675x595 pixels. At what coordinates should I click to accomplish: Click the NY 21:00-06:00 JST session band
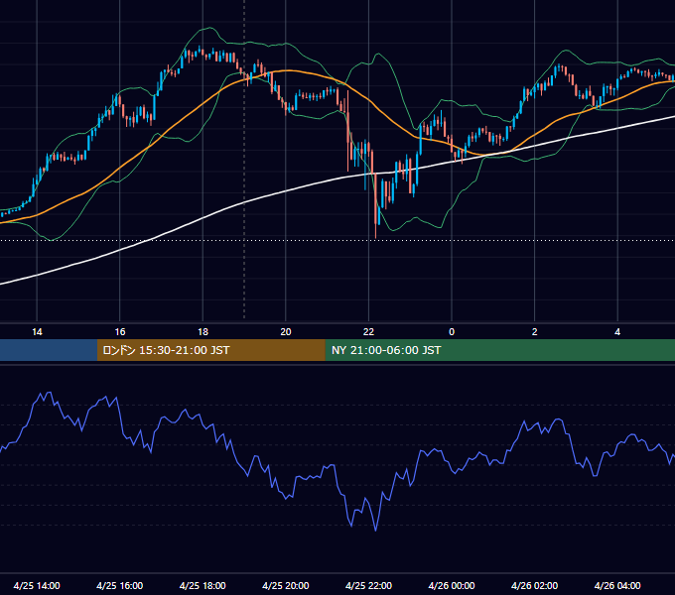499,350
